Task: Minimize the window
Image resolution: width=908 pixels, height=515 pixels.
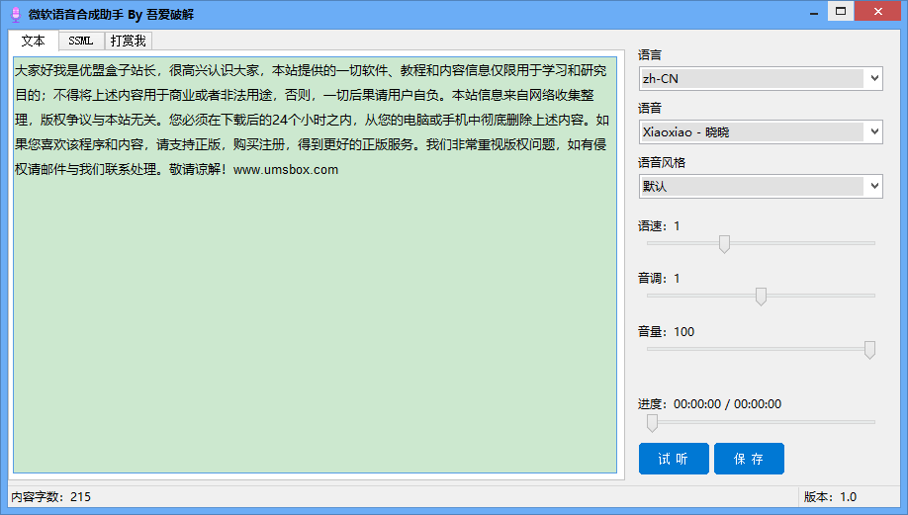Action: pyautogui.click(x=814, y=12)
